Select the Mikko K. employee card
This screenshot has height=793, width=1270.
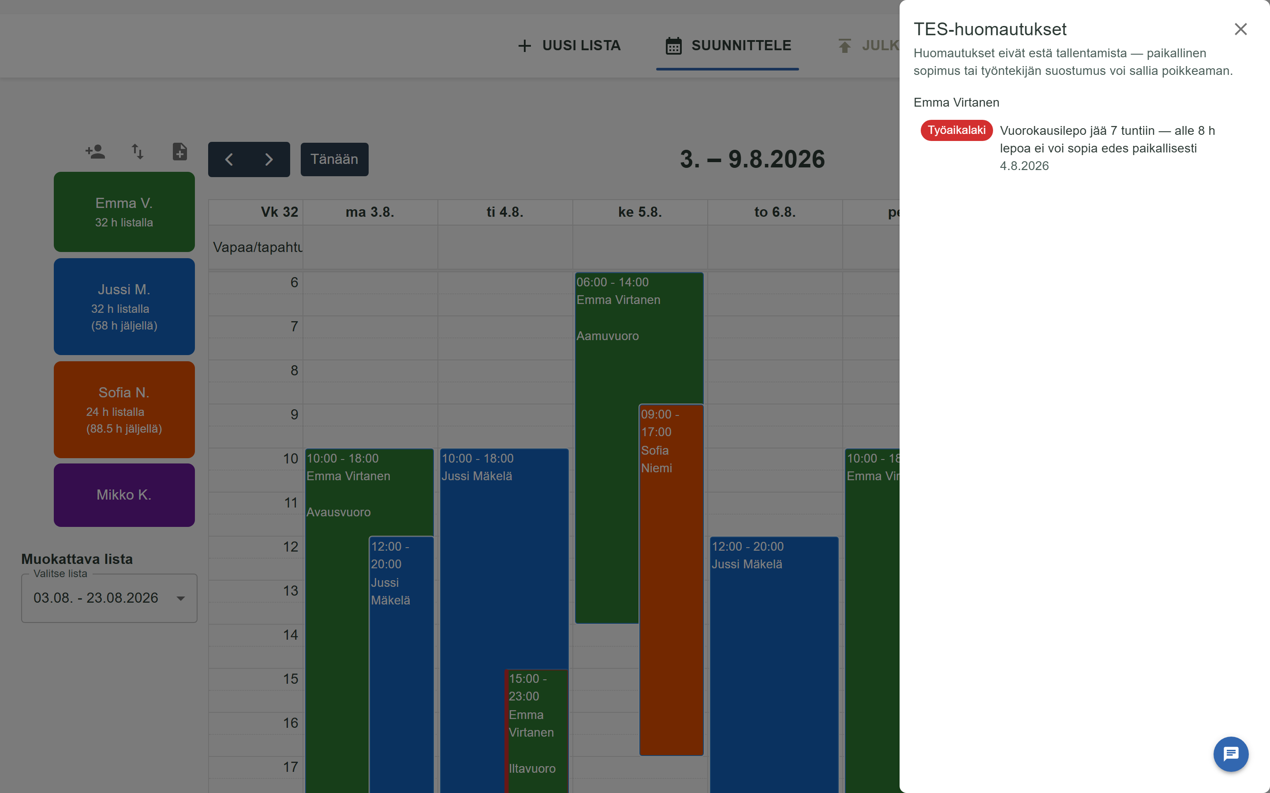click(124, 495)
